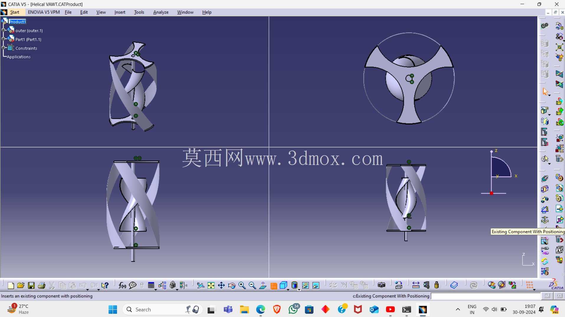This screenshot has height=317, width=565.
Task: Activate Fly mode airplane icon
Action: tap(201, 285)
